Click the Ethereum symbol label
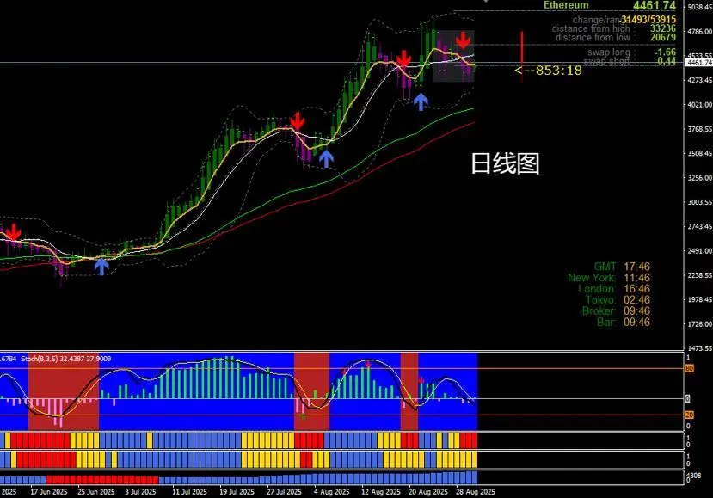713x498 pixels. [x=566, y=5]
